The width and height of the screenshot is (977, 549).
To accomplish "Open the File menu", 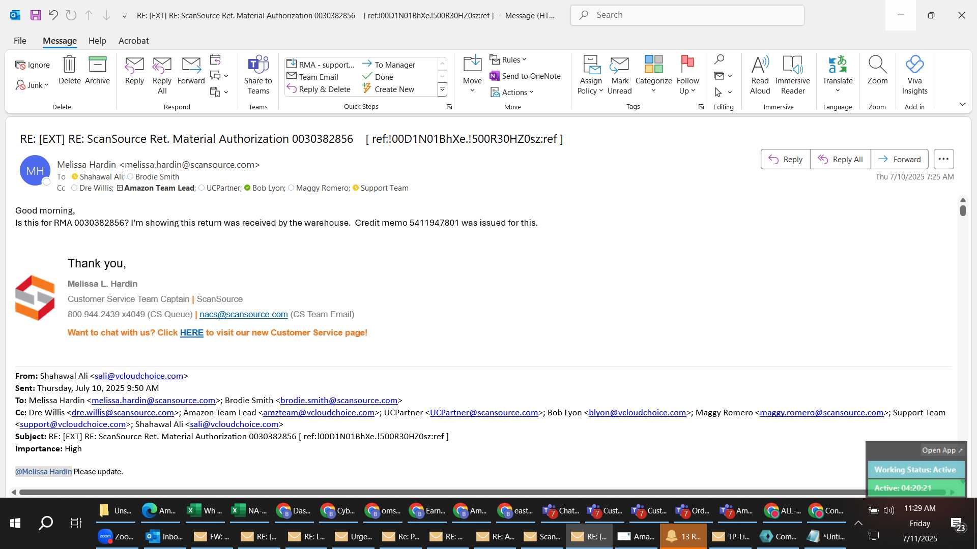I will point(20,41).
